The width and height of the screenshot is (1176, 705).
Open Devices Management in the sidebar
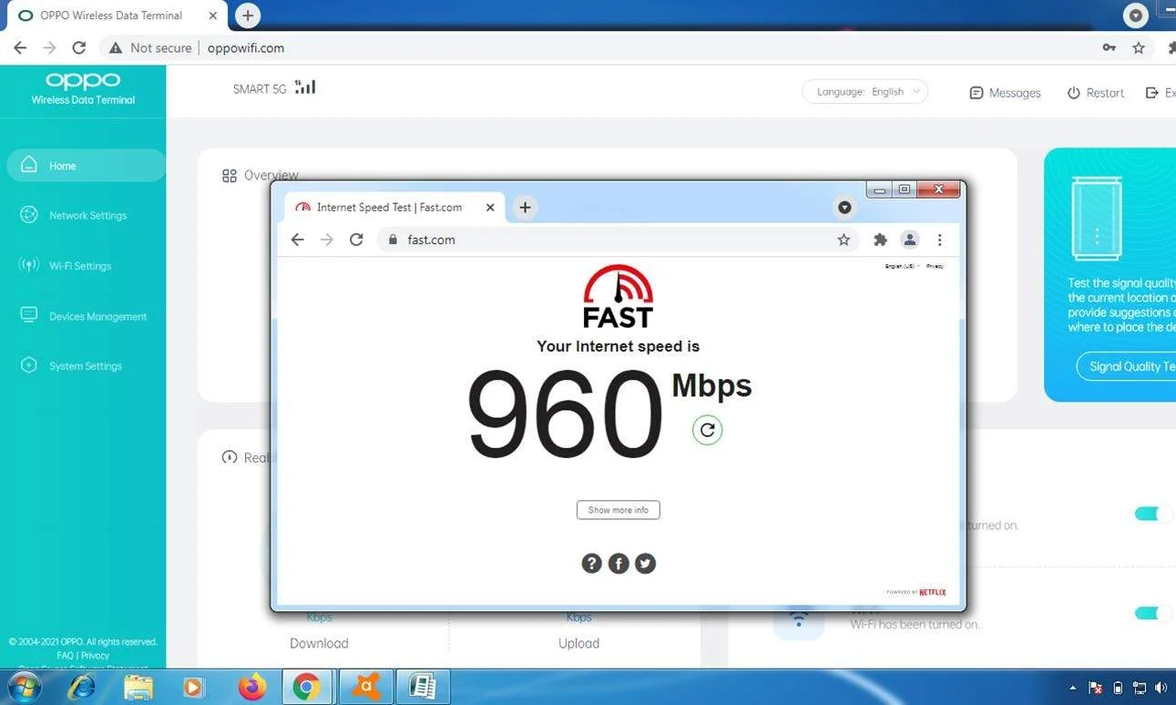(97, 316)
